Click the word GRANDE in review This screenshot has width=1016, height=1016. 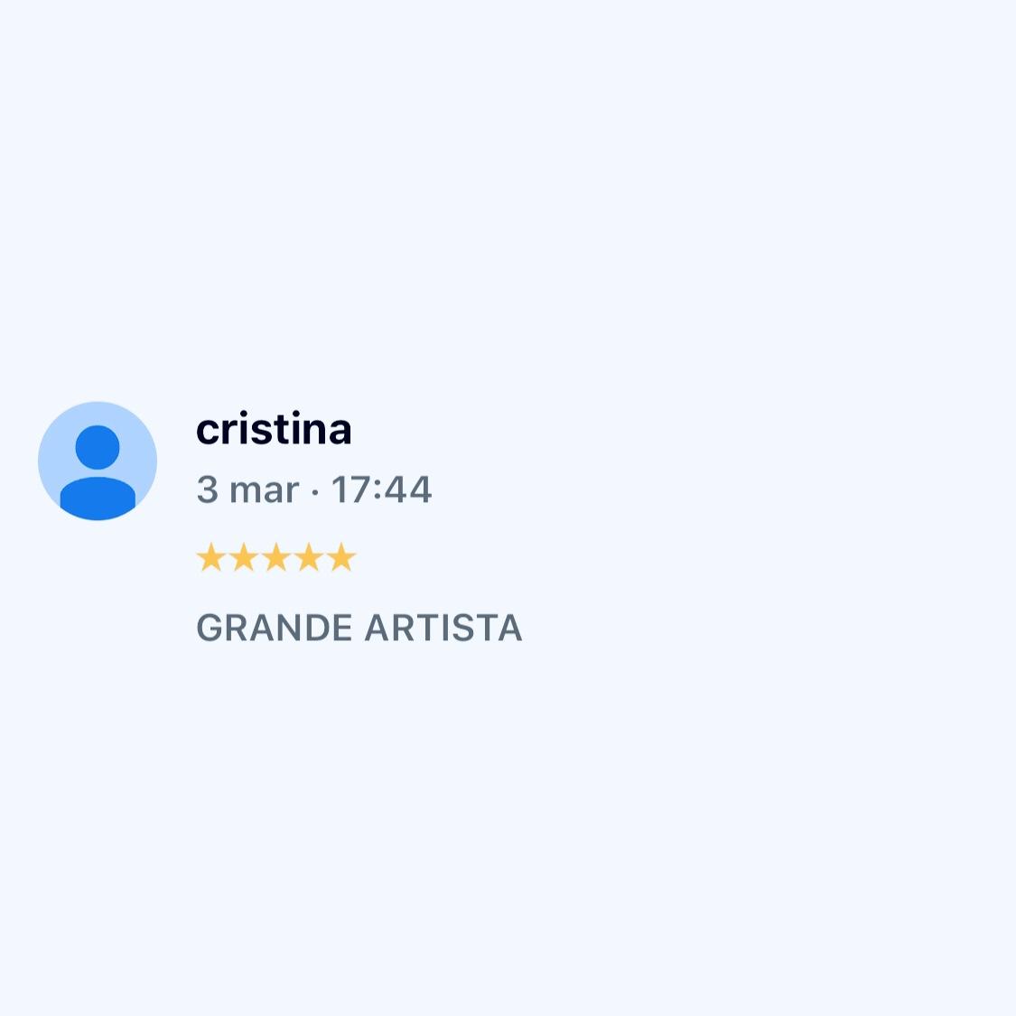274,628
